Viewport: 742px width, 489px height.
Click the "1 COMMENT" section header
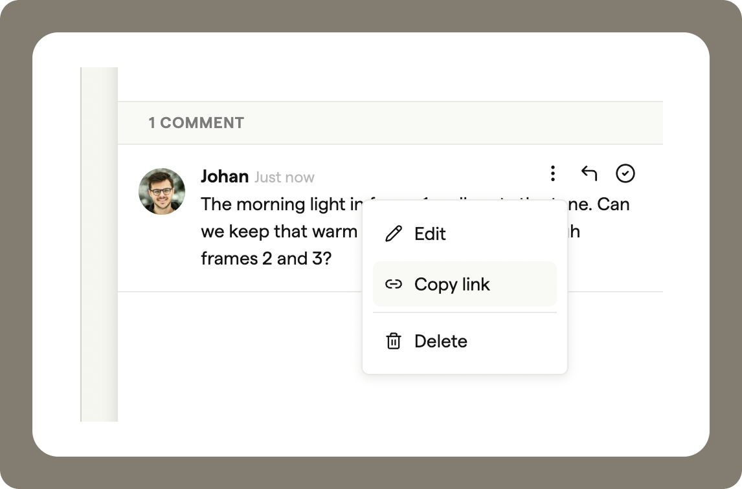click(196, 123)
